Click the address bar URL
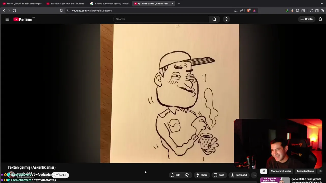Image resolution: width=326 pixels, height=183 pixels. [92, 11]
